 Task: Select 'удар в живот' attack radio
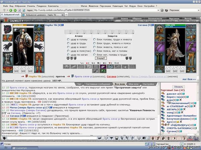pos(68,47)
